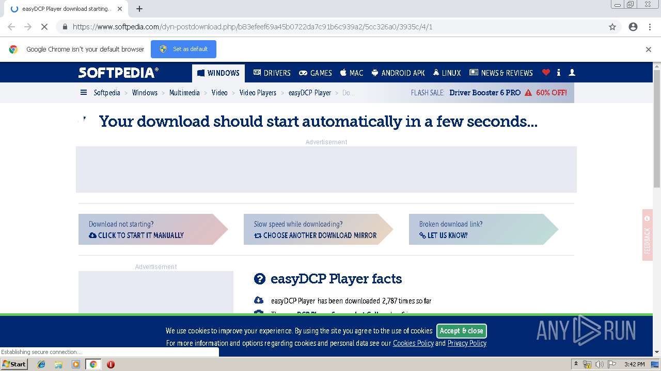
Task: Click the download count cloud icon
Action: click(x=259, y=300)
